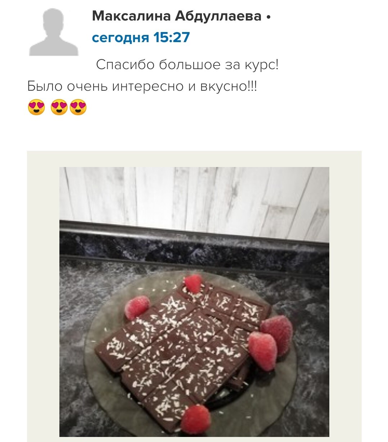Open the gray default avatar profile picture

coord(53,32)
